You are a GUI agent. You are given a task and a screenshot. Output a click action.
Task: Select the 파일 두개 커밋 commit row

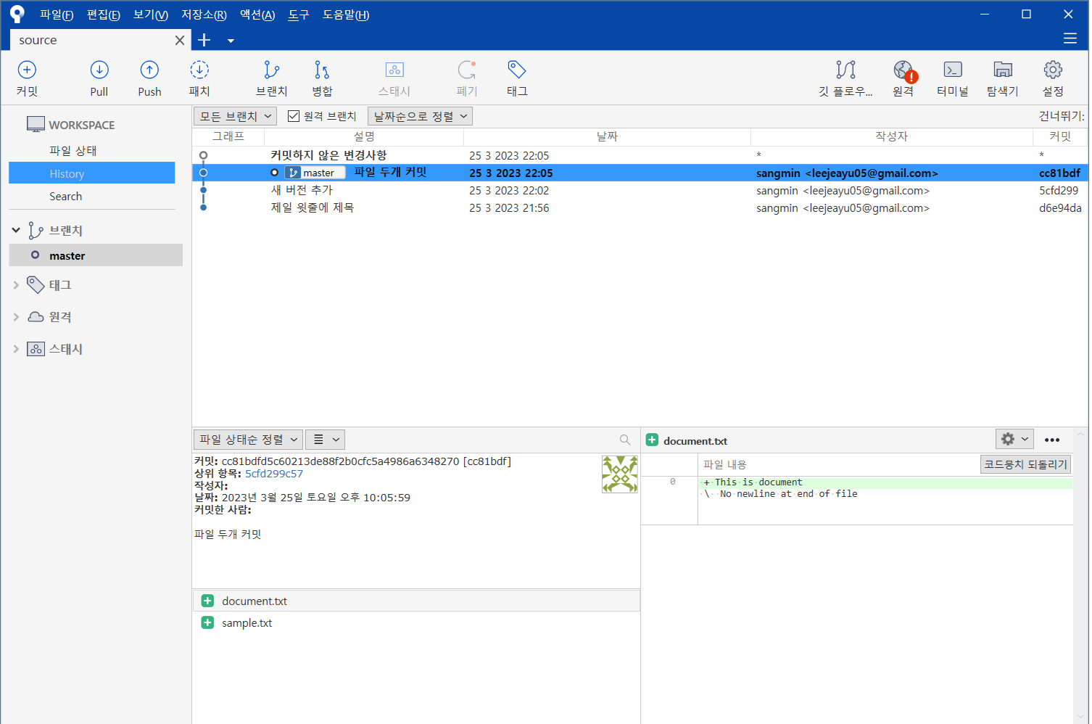(640, 173)
